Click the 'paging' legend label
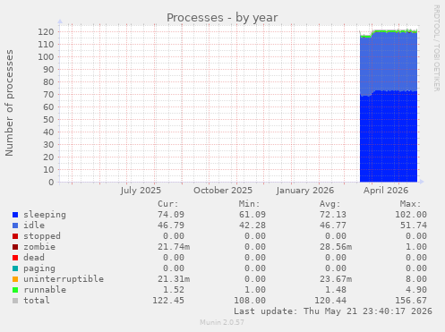 [39, 268]
